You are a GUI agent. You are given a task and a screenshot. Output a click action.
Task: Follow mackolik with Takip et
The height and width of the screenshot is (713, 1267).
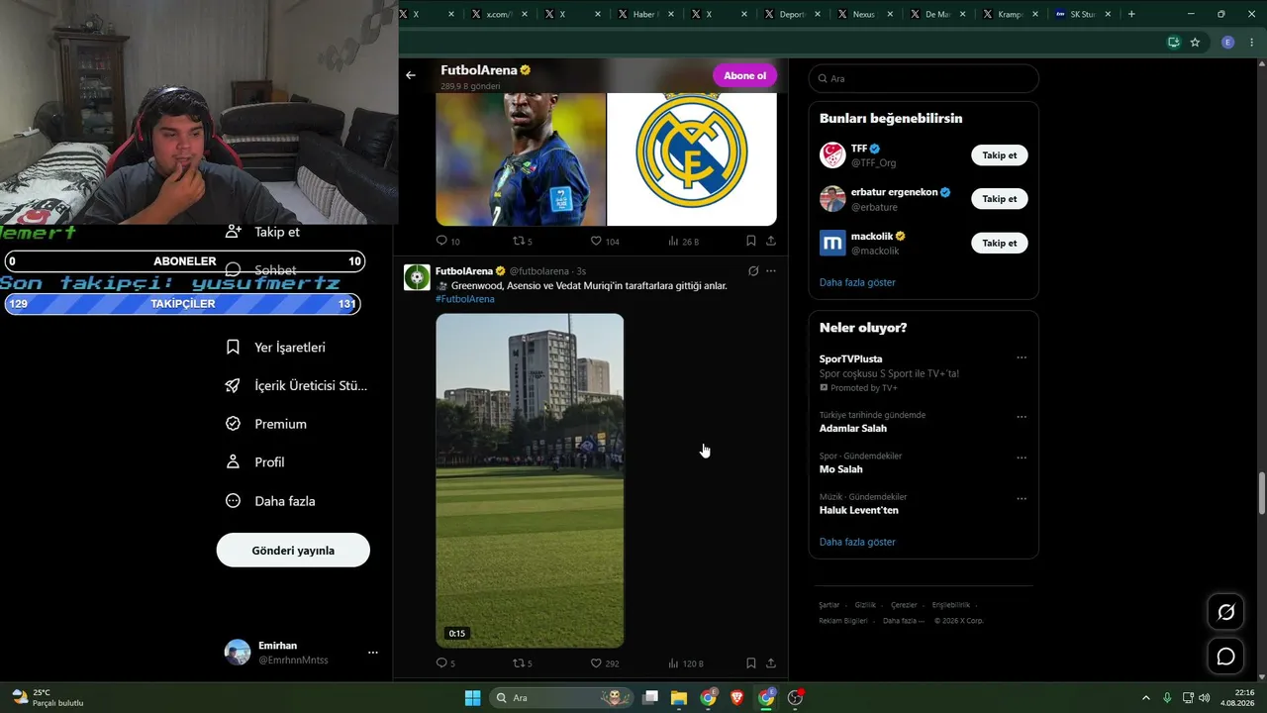click(1000, 243)
